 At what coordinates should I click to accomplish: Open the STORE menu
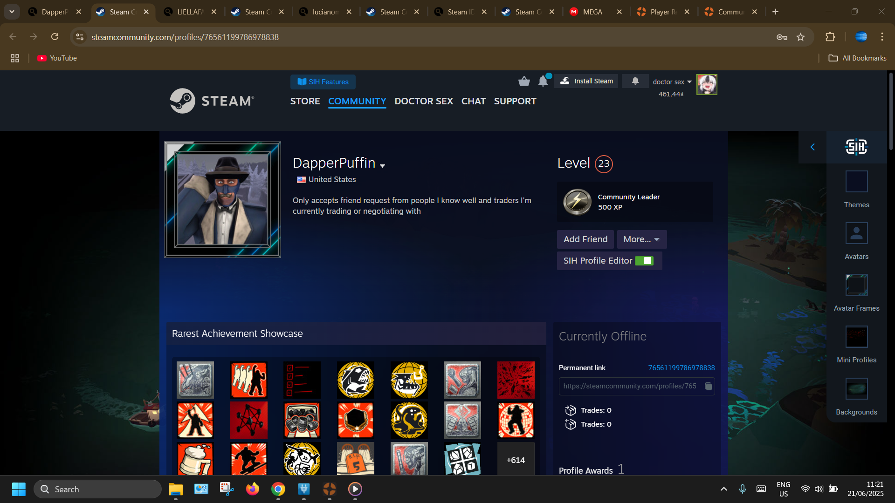pos(305,101)
